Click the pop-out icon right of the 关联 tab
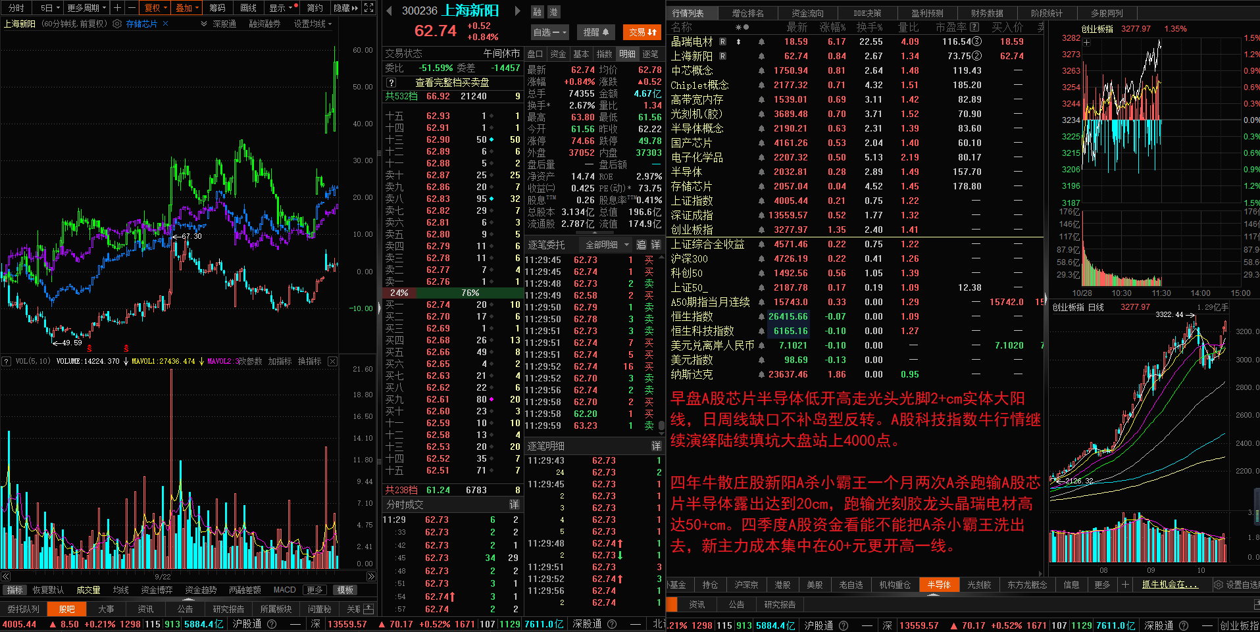The image size is (1260, 632). click(368, 609)
